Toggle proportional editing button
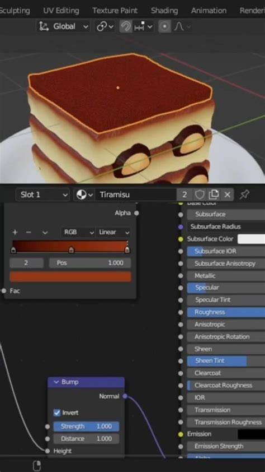This screenshot has width=265, height=472. point(164,26)
